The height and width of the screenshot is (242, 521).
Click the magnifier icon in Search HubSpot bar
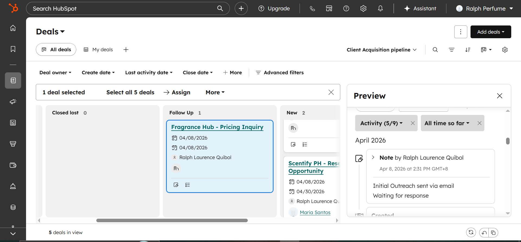(220, 8)
